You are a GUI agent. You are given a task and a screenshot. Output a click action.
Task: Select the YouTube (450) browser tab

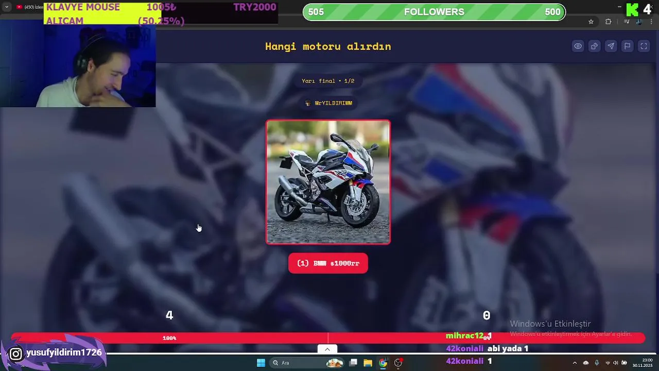(30, 7)
